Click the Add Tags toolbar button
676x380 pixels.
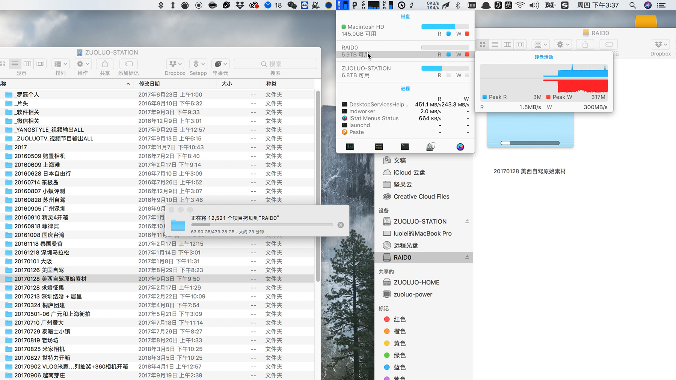128,64
